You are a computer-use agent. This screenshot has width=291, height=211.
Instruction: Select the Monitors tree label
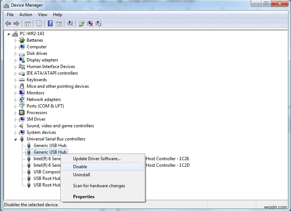click(x=35, y=93)
